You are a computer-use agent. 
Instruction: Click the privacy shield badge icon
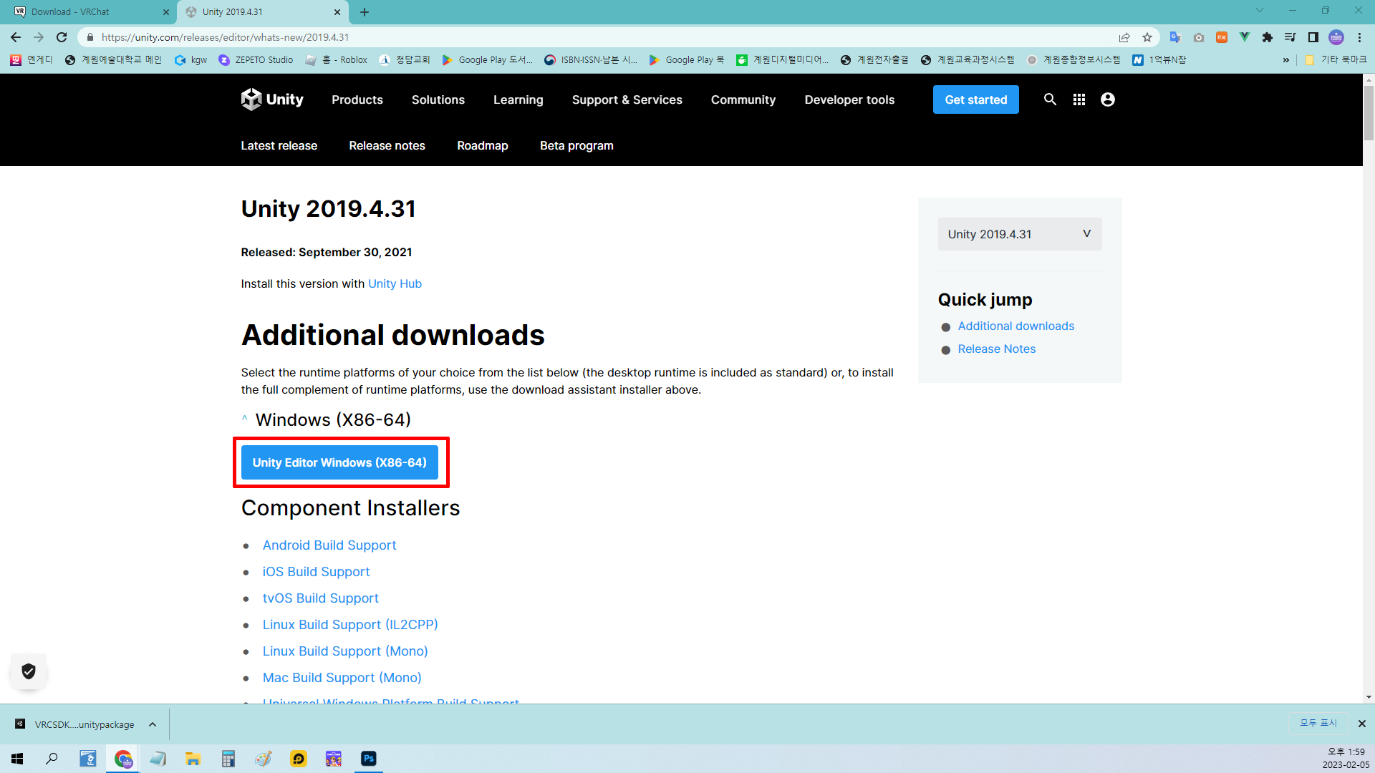[29, 671]
